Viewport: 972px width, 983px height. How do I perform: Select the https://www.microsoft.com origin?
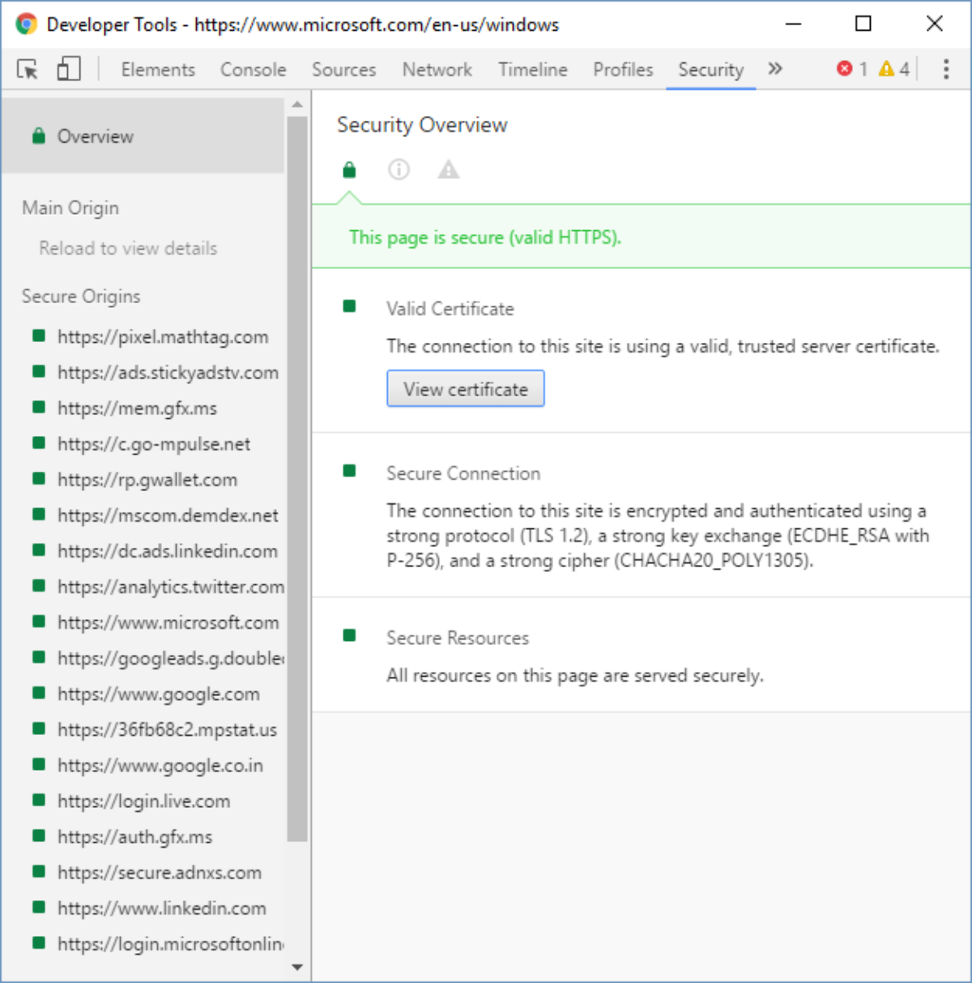pos(168,622)
